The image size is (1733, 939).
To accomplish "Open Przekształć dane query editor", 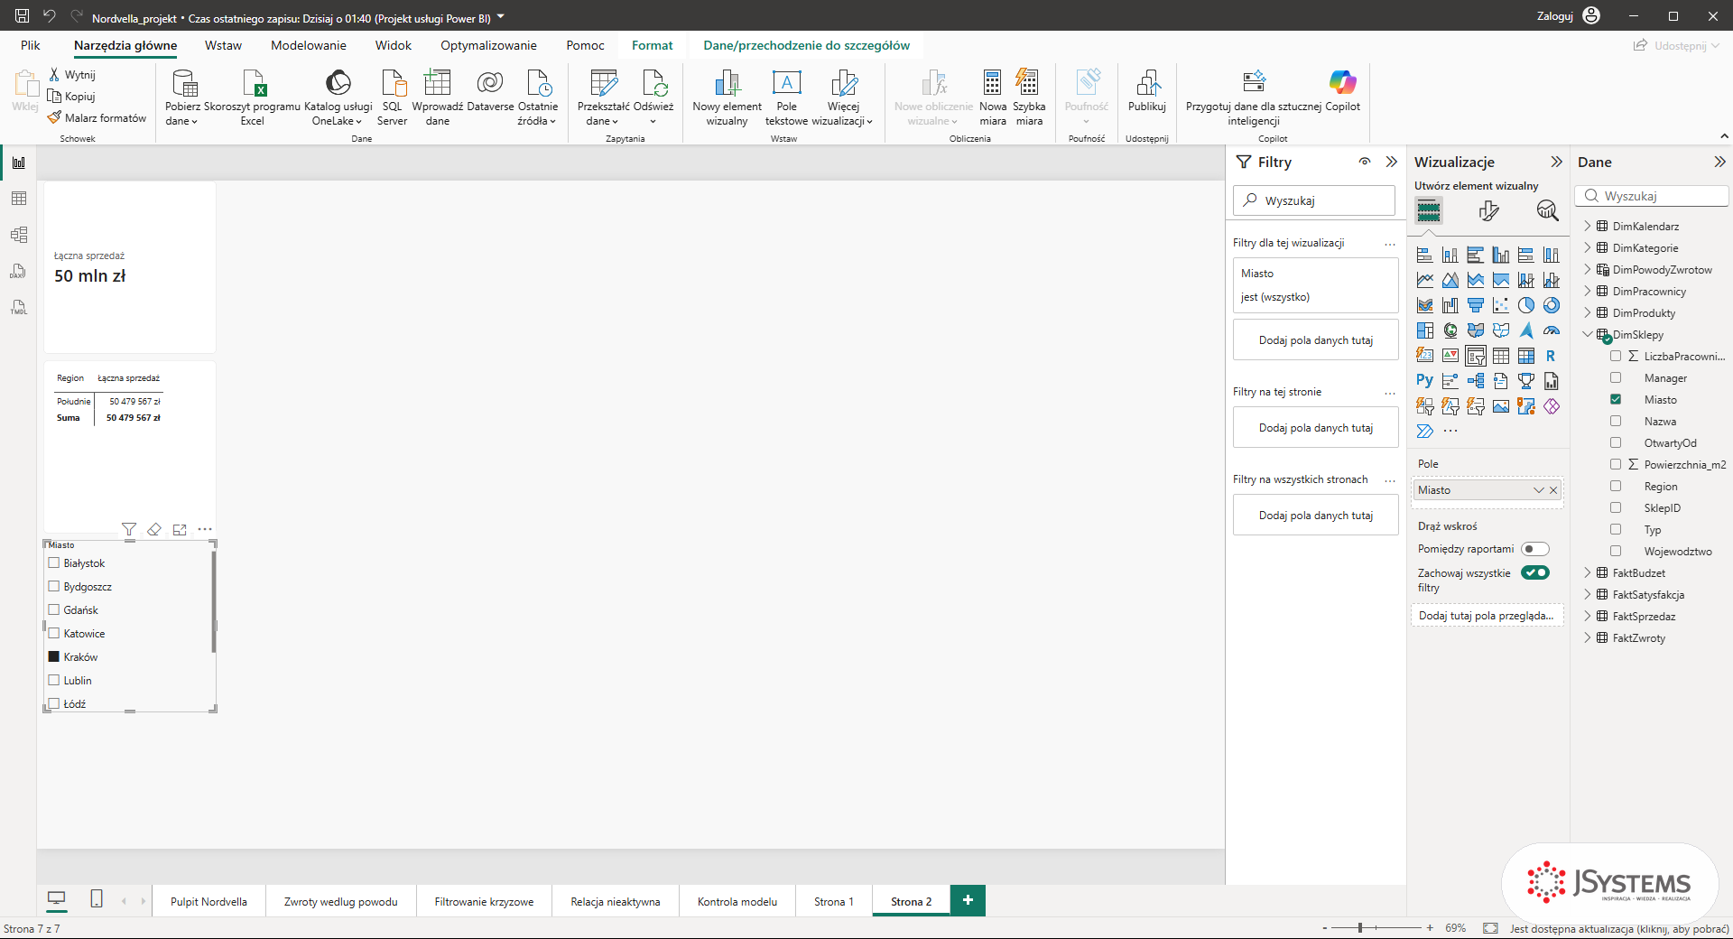I will pyautogui.click(x=603, y=98).
